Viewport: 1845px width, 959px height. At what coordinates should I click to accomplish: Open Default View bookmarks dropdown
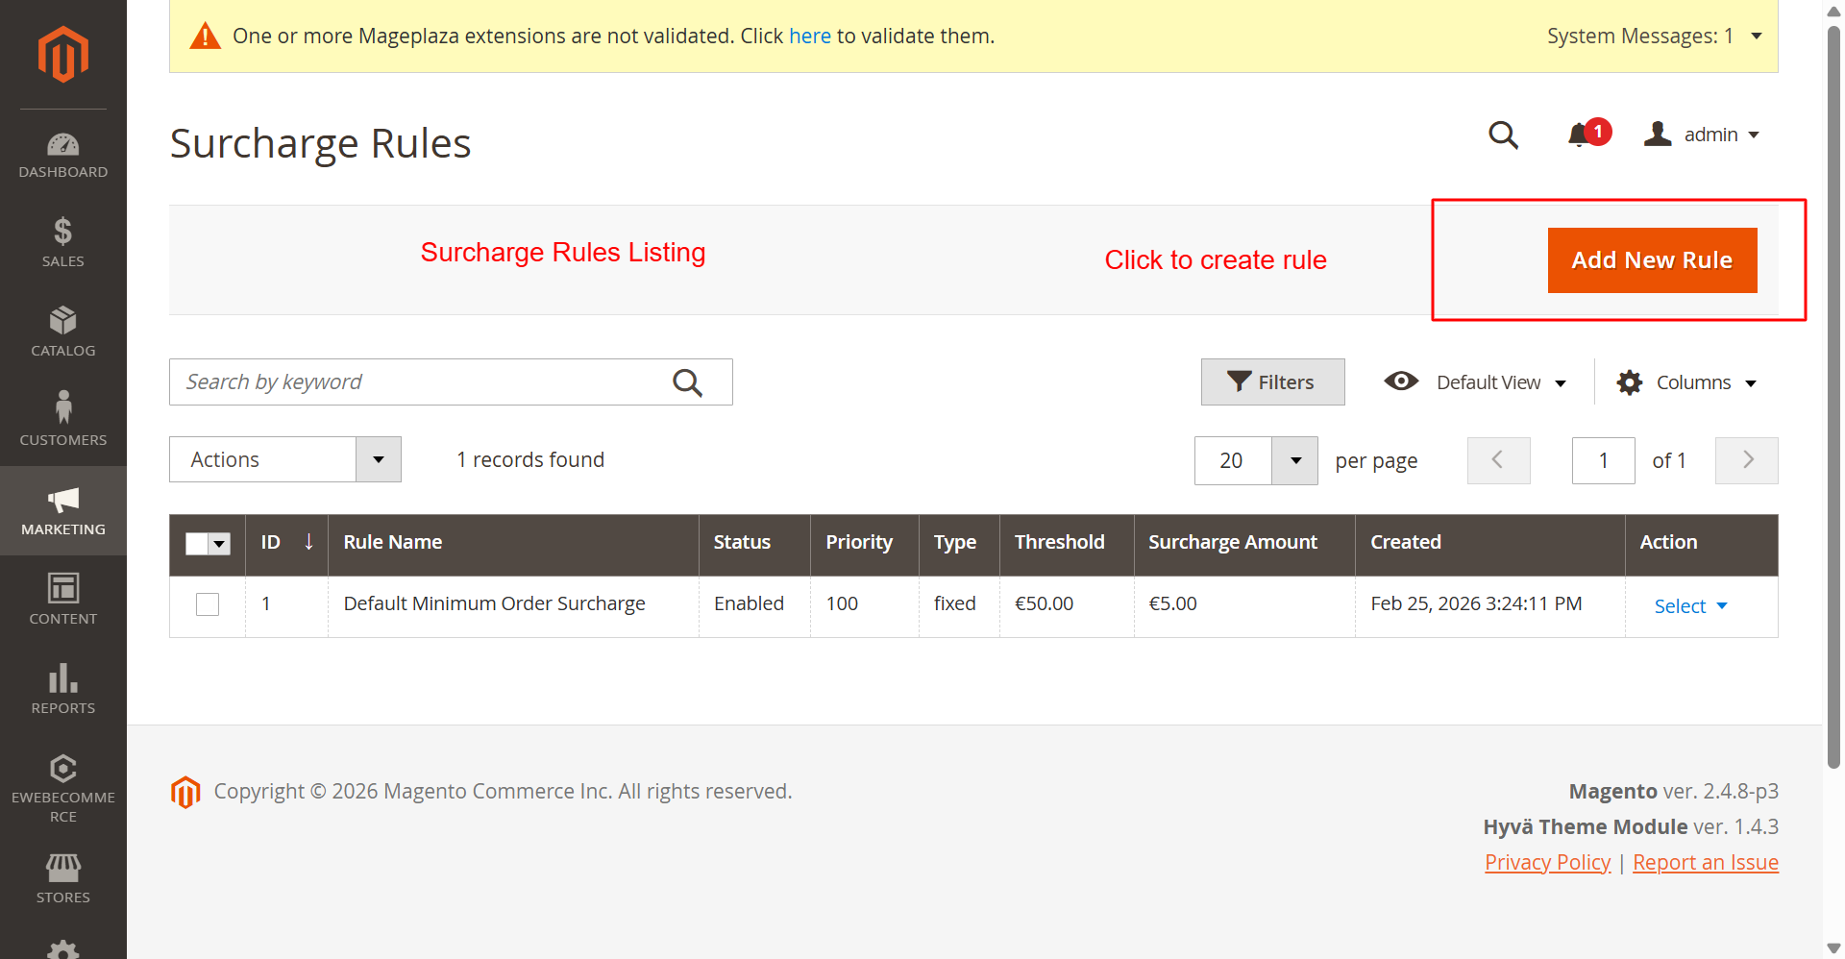(x=1476, y=382)
